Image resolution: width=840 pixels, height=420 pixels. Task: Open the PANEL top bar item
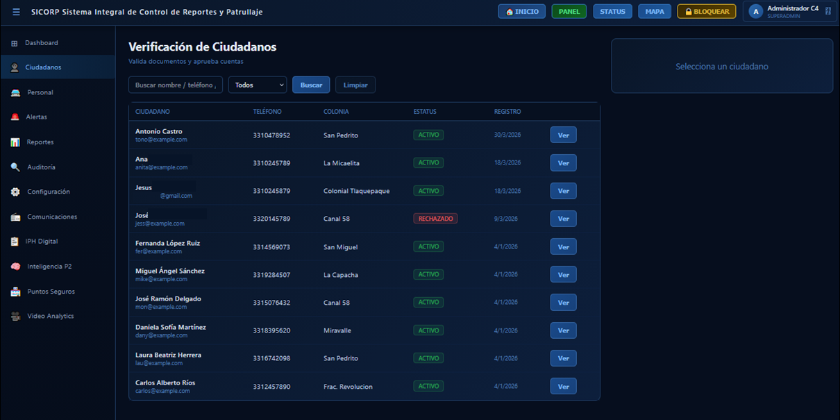tap(569, 12)
